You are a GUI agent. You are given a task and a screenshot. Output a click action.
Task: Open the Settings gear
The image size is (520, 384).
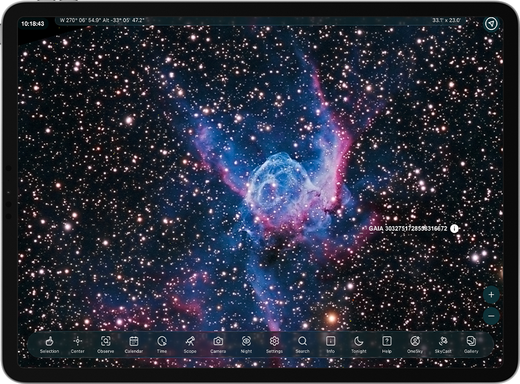pos(274,344)
